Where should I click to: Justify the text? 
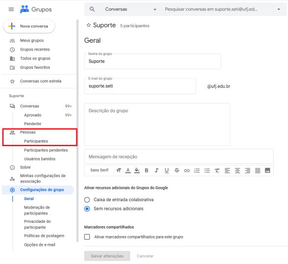pyautogui.click(x=258, y=171)
